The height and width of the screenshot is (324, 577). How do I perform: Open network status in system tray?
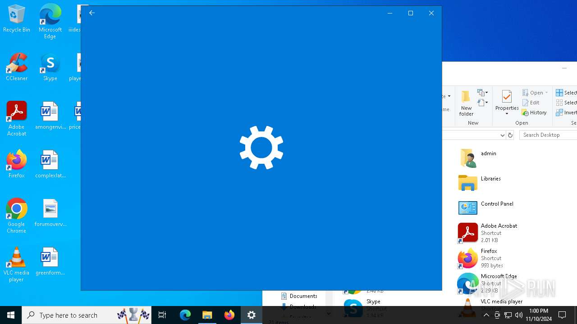coord(508,315)
